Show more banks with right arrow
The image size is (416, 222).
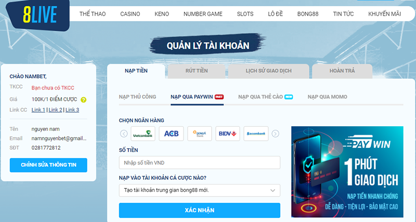(x=276, y=134)
